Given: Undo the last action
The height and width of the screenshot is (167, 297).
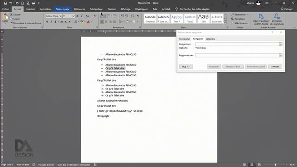Looking at the screenshot, I should [11, 3].
